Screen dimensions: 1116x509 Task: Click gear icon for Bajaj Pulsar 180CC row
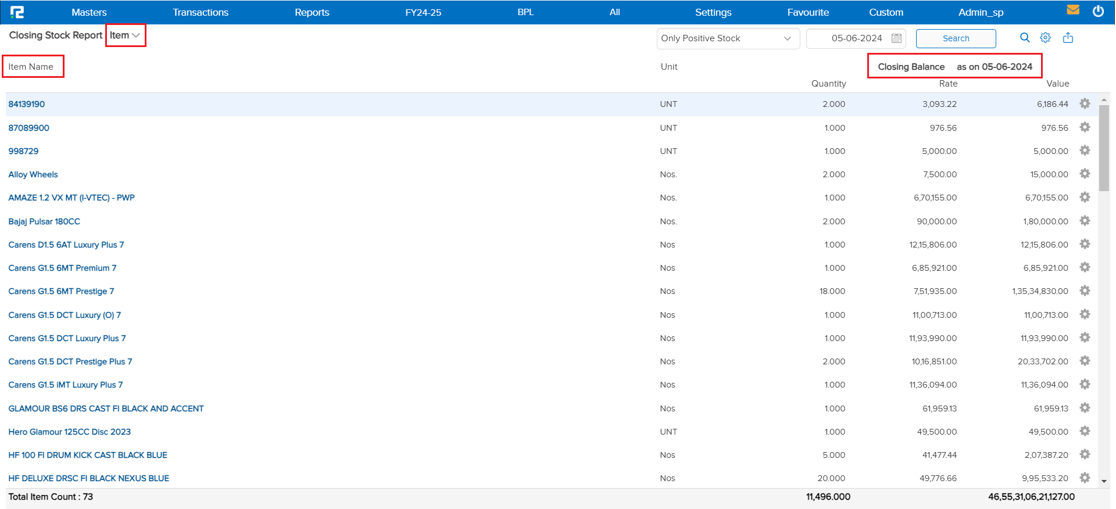click(x=1085, y=221)
